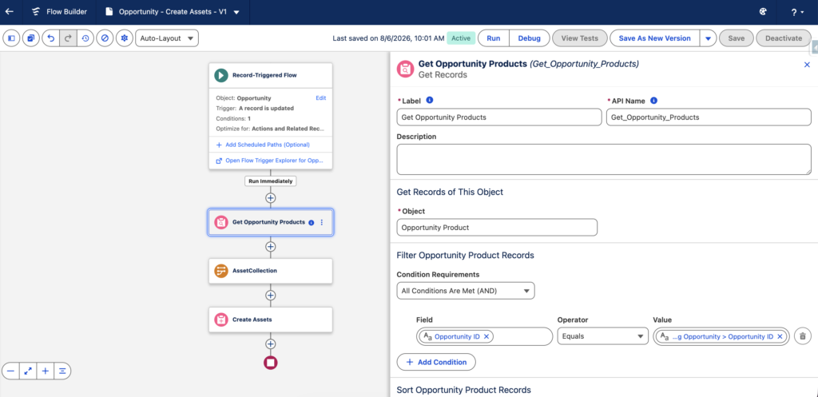Image resolution: width=818 pixels, height=397 pixels.
Task: Add element below Get Opportunity Products node
Action: 270,247
